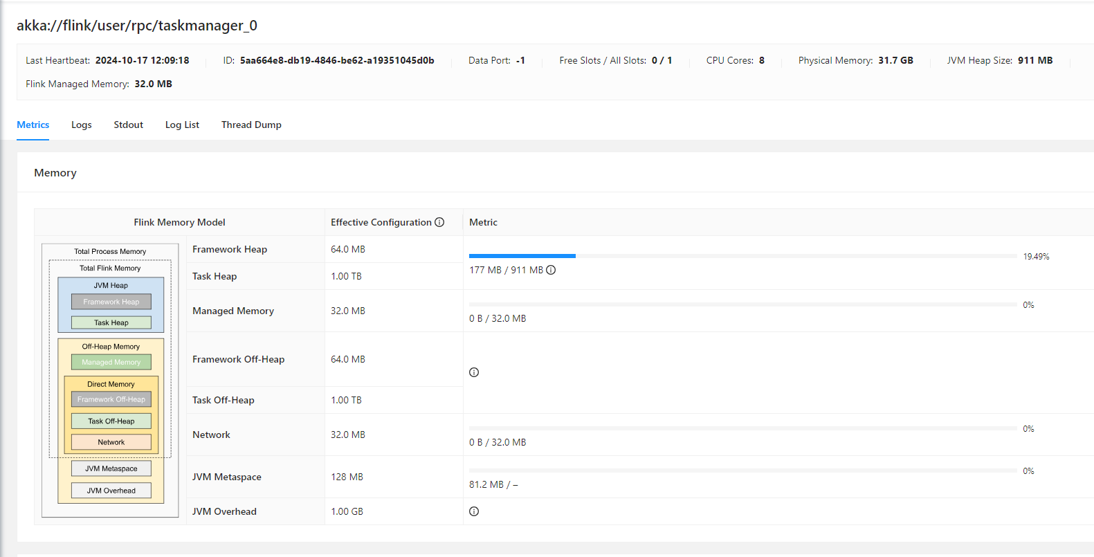Select the Framework Off-Heap box in diagram
This screenshot has width=1094, height=557.
111,399
